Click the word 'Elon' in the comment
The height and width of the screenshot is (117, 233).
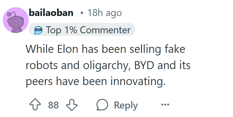pyautogui.click(x=68, y=49)
